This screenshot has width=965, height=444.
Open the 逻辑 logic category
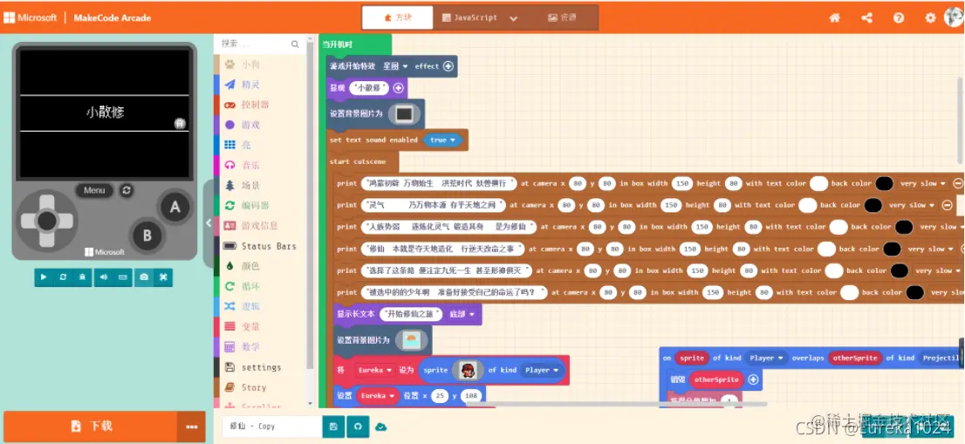point(259,306)
